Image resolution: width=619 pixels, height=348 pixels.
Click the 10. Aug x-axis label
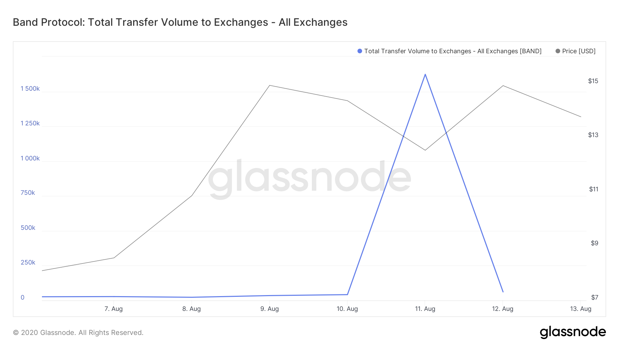click(347, 309)
